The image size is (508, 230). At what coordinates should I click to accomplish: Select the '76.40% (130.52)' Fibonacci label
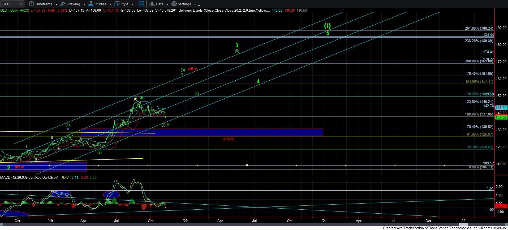(x=480, y=127)
